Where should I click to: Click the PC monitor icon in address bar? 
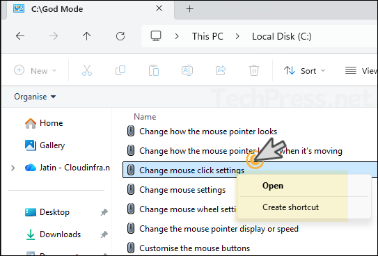[156, 36]
